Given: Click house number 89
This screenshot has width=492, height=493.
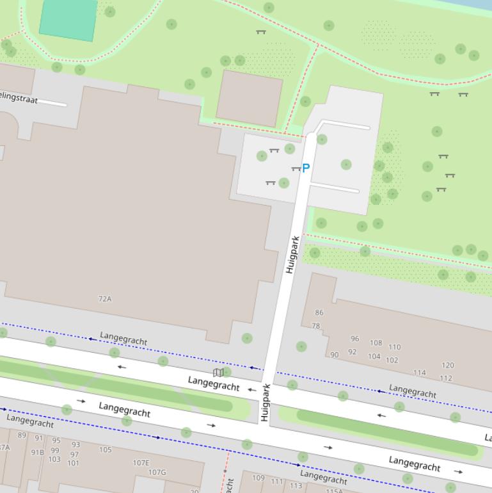Looking at the screenshot, I should coord(22,435).
